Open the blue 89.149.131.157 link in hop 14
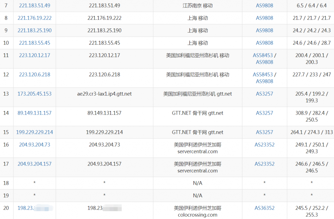 pos(34,113)
